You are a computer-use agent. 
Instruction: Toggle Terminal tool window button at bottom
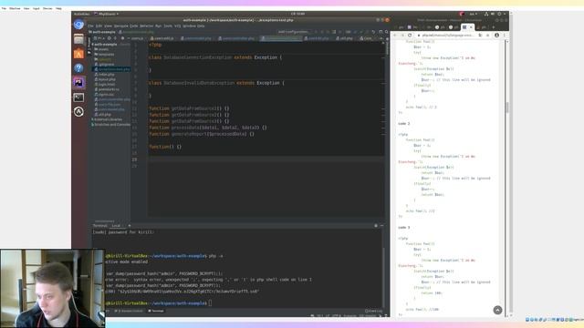coord(156,311)
